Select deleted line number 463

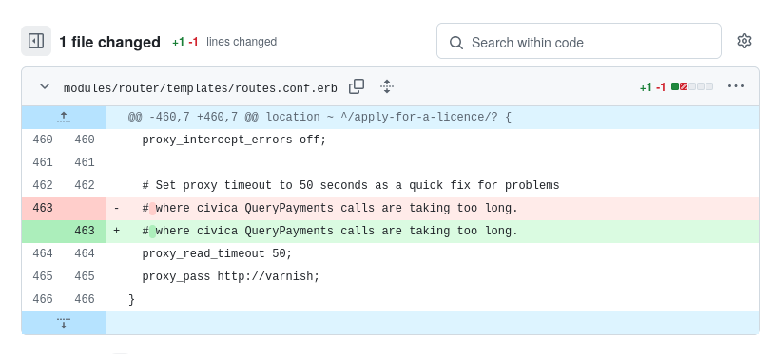(43, 208)
